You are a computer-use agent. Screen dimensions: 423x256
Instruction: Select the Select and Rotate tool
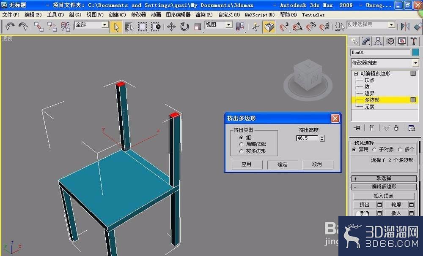coord(184,27)
